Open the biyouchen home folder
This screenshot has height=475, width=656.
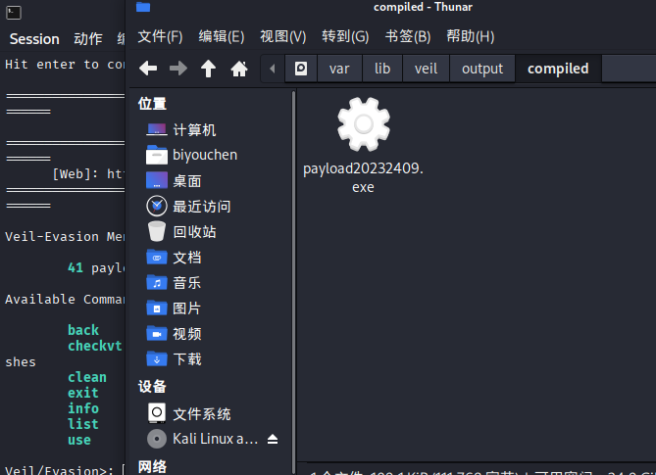[x=205, y=155]
